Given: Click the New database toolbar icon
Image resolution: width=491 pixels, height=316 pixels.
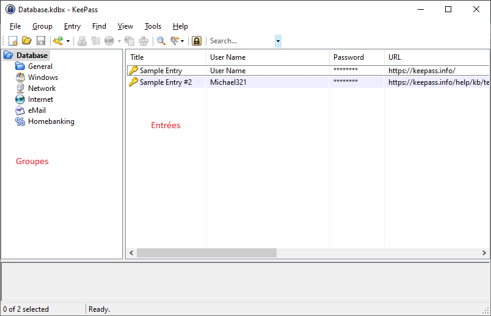Looking at the screenshot, I should tap(13, 41).
